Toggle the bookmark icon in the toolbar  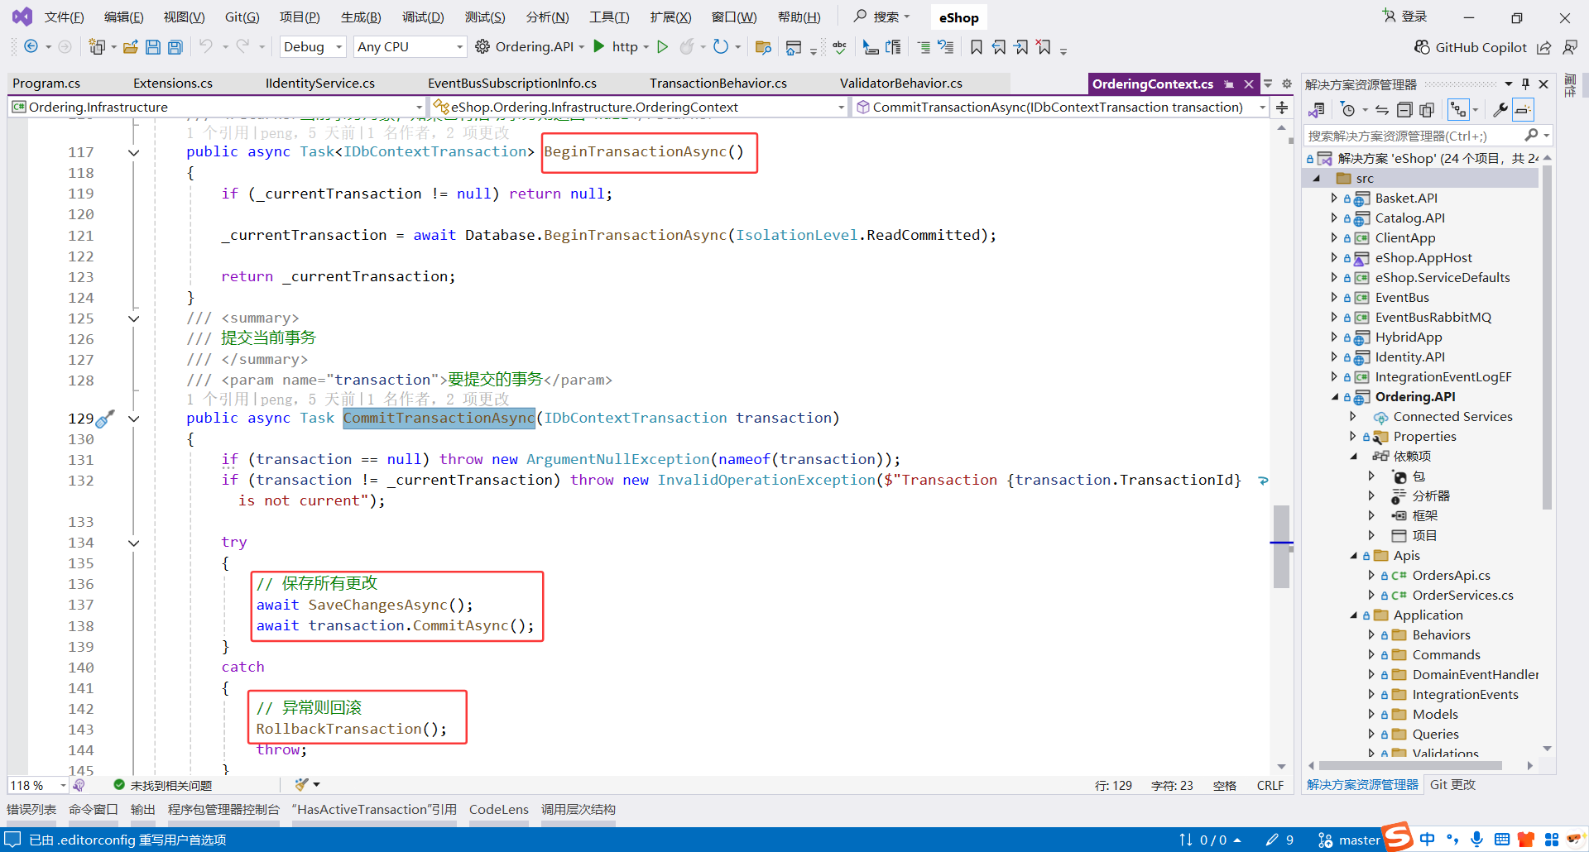[977, 47]
